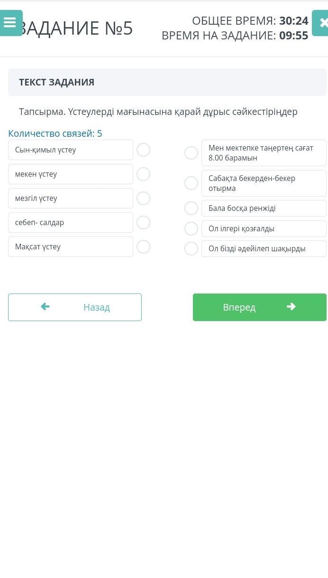Select connector circle next to мезгіл үстеу
This screenshot has width=328, height=578.
click(x=143, y=199)
